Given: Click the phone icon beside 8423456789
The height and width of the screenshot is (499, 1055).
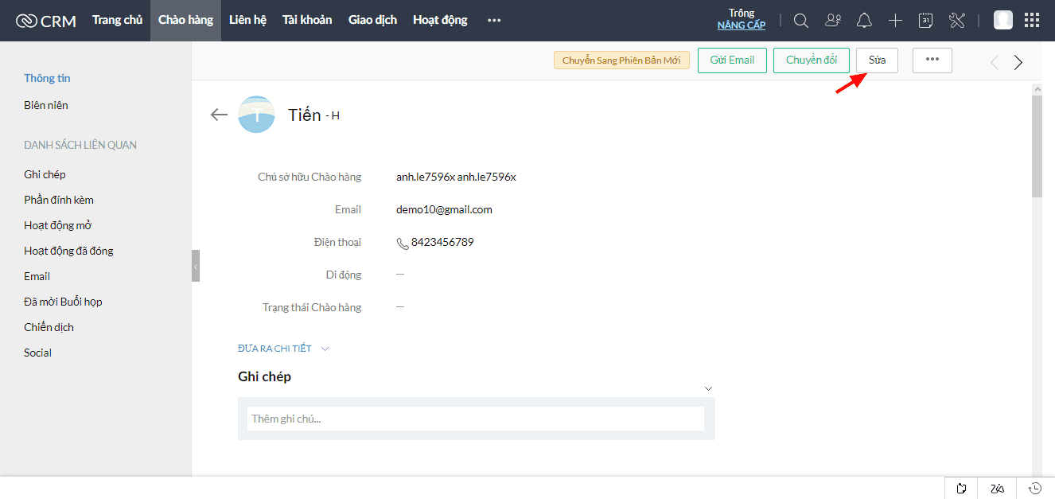Looking at the screenshot, I should coord(403,243).
